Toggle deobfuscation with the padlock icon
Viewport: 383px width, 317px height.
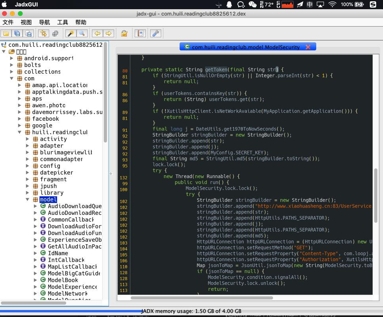point(124,34)
